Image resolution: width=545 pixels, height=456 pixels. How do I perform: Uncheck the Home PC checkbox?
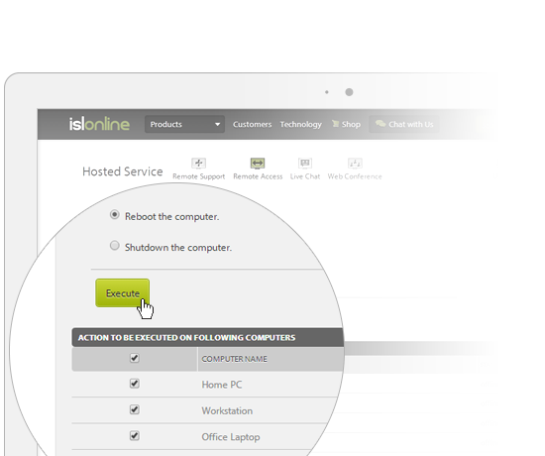[x=135, y=384]
